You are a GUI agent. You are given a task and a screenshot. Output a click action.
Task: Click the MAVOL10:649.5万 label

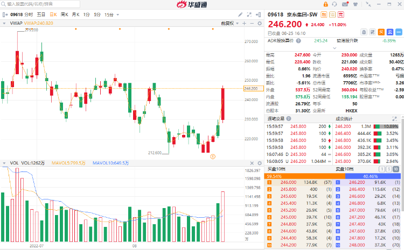110,163
